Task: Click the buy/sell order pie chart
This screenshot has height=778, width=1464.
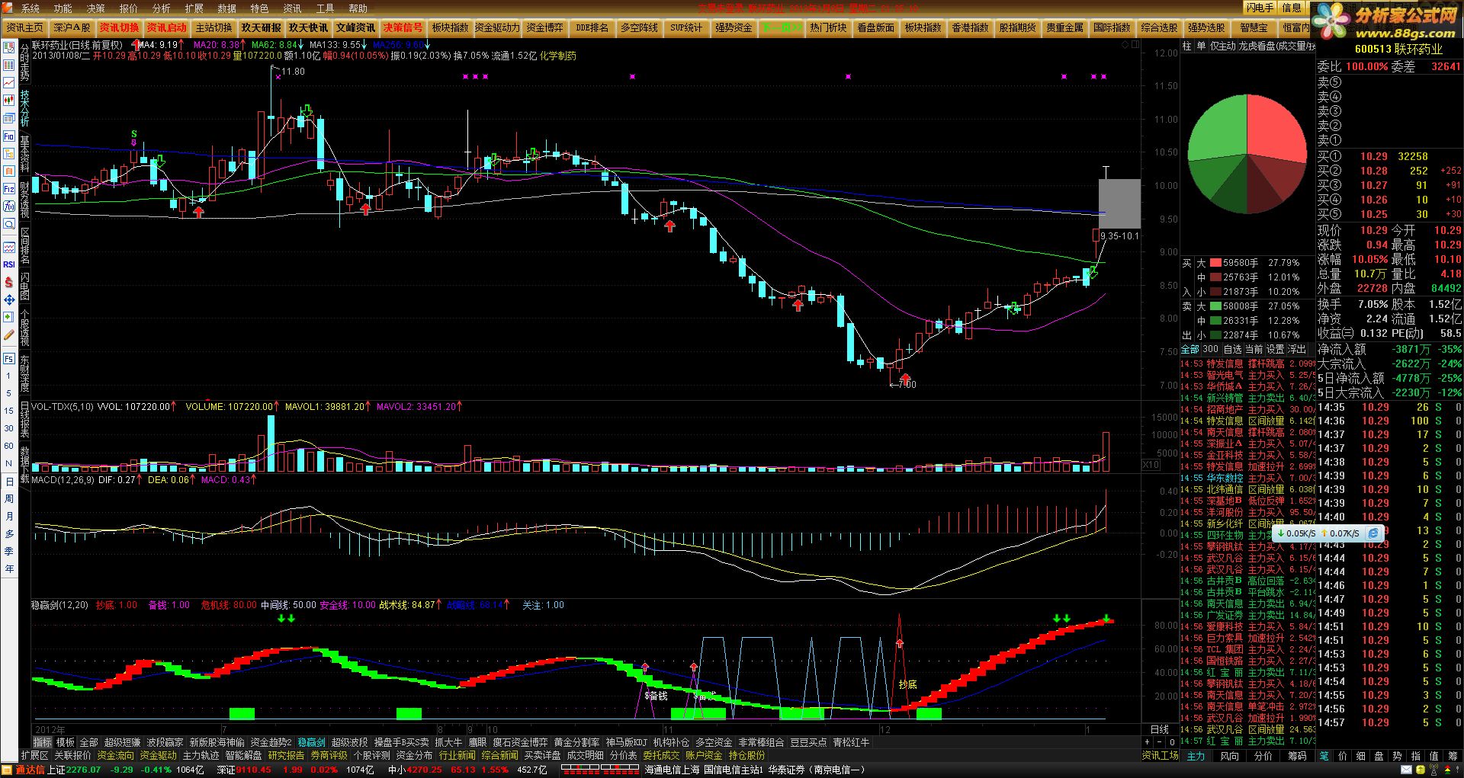Action: [1247, 154]
